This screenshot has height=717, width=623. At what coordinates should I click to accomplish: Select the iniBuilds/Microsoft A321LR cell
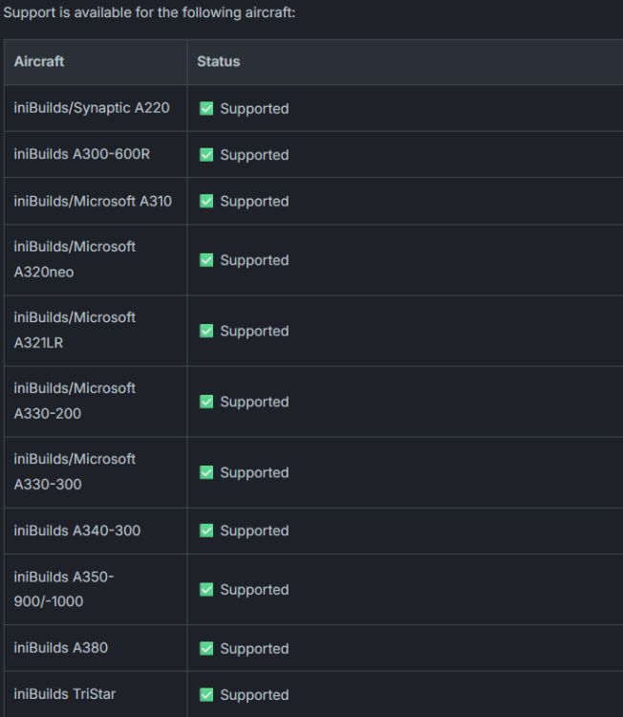(x=96, y=331)
